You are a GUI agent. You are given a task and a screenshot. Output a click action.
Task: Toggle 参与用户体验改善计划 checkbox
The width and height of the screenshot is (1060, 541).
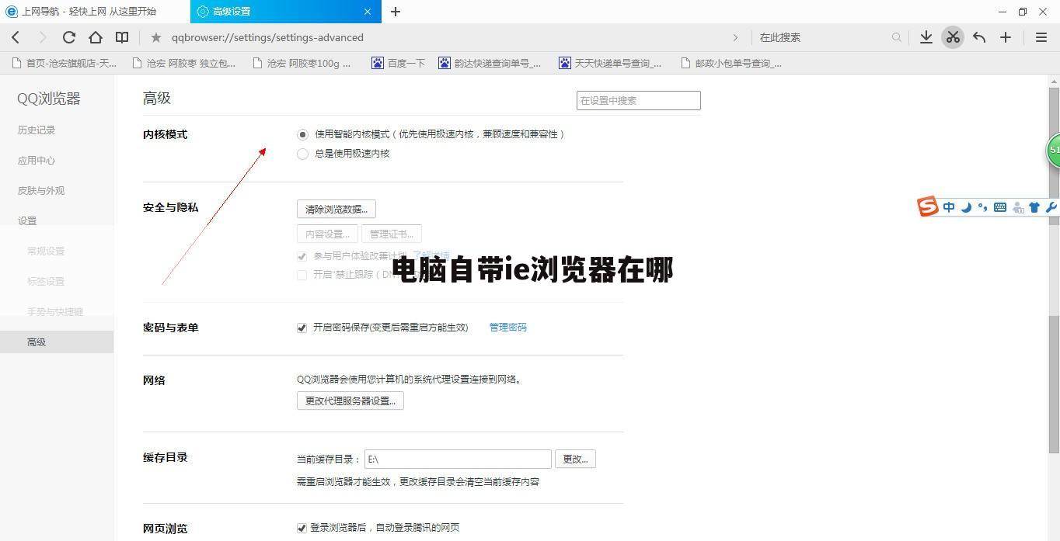[x=302, y=256]
